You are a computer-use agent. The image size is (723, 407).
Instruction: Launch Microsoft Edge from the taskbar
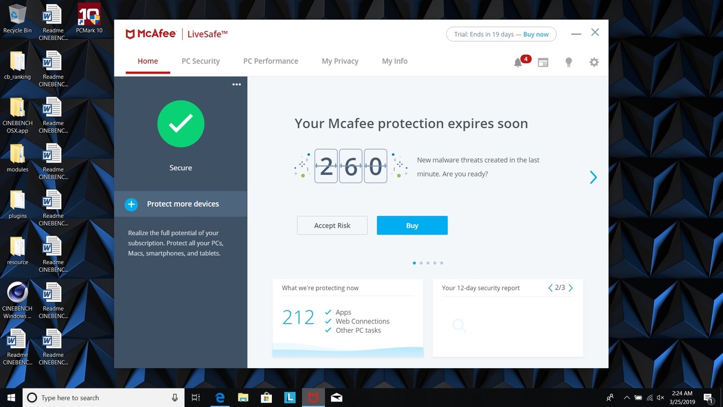[x=220, y=398]
